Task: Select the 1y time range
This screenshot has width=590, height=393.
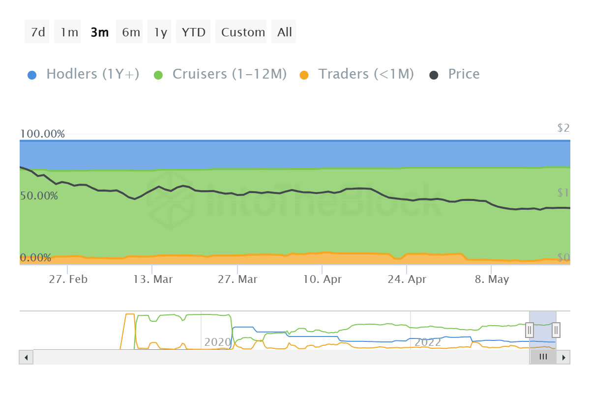Action: point(159,31)
